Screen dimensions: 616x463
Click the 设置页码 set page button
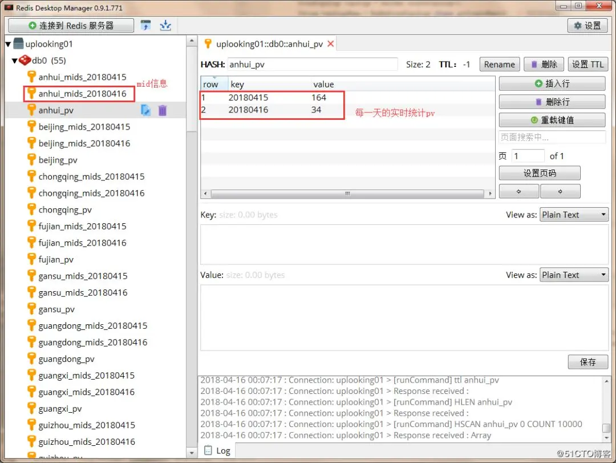click(x=540, y=173)
